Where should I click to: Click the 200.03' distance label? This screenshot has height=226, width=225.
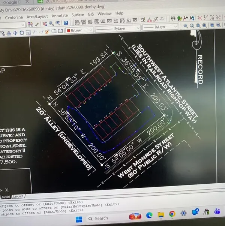click(x=159, y=102)
